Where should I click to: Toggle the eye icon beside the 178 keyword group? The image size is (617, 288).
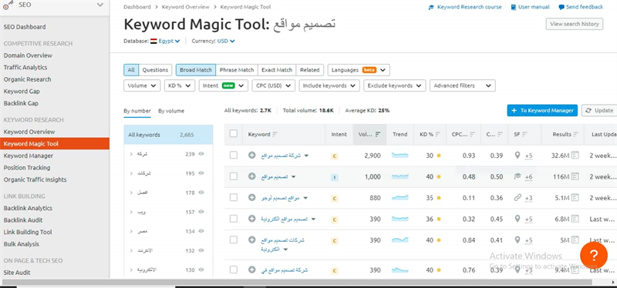[201, 193]
